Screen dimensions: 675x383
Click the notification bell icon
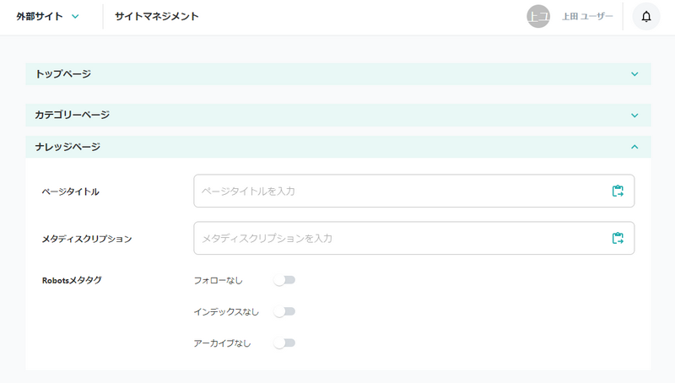(646, 16)
